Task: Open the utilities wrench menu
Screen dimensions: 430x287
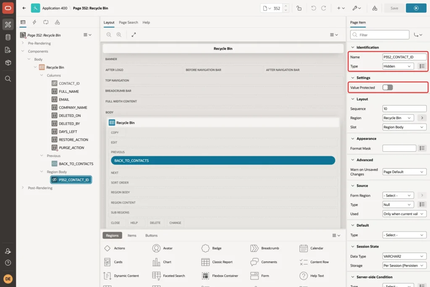Action: click(x=357, y=8)
